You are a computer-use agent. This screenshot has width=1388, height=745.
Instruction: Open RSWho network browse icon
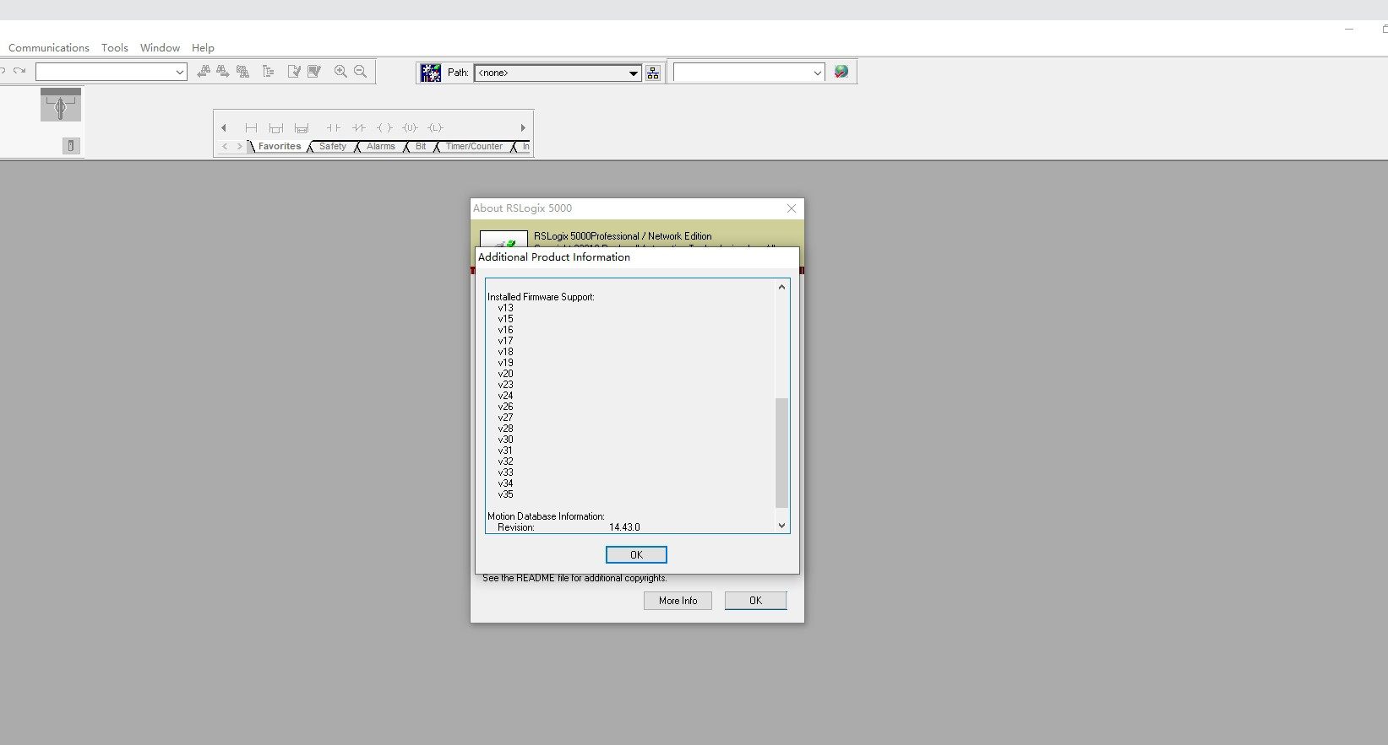point(653,73)
